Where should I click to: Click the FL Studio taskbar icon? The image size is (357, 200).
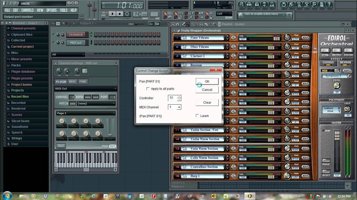coord(250,196)
